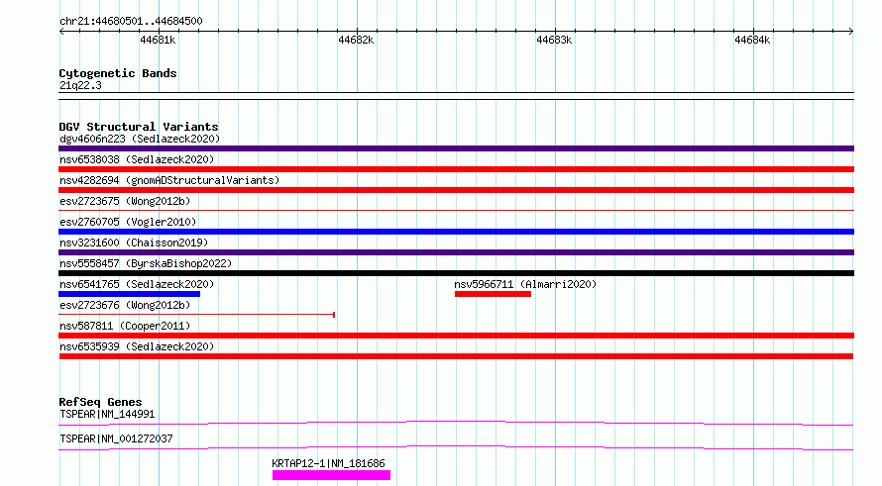Click the dgv4606n223 (Sedlazeck2020) variant label
882x486 pixels.
coord(140,139)
